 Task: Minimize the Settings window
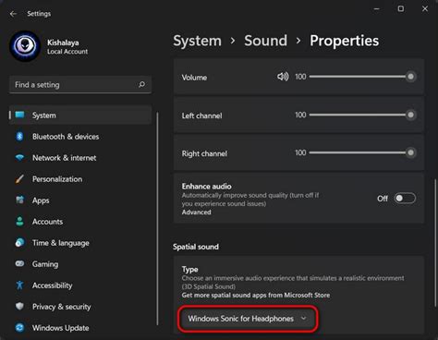click(x=376, y=8)
